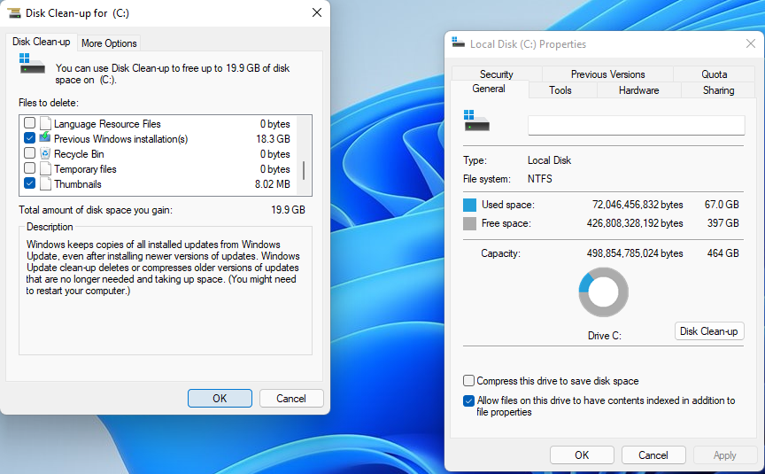Open the Quota tab
The image size is (765, 474).
(715, 74)
